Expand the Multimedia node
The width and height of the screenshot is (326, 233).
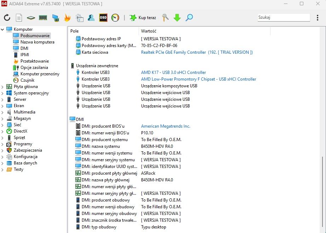[2, 112]
